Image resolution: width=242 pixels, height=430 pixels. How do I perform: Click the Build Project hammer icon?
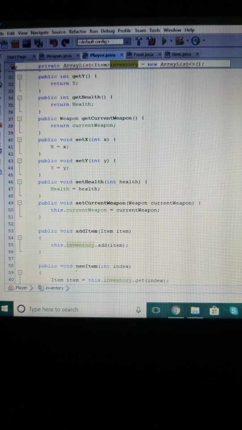pos(139,41)
